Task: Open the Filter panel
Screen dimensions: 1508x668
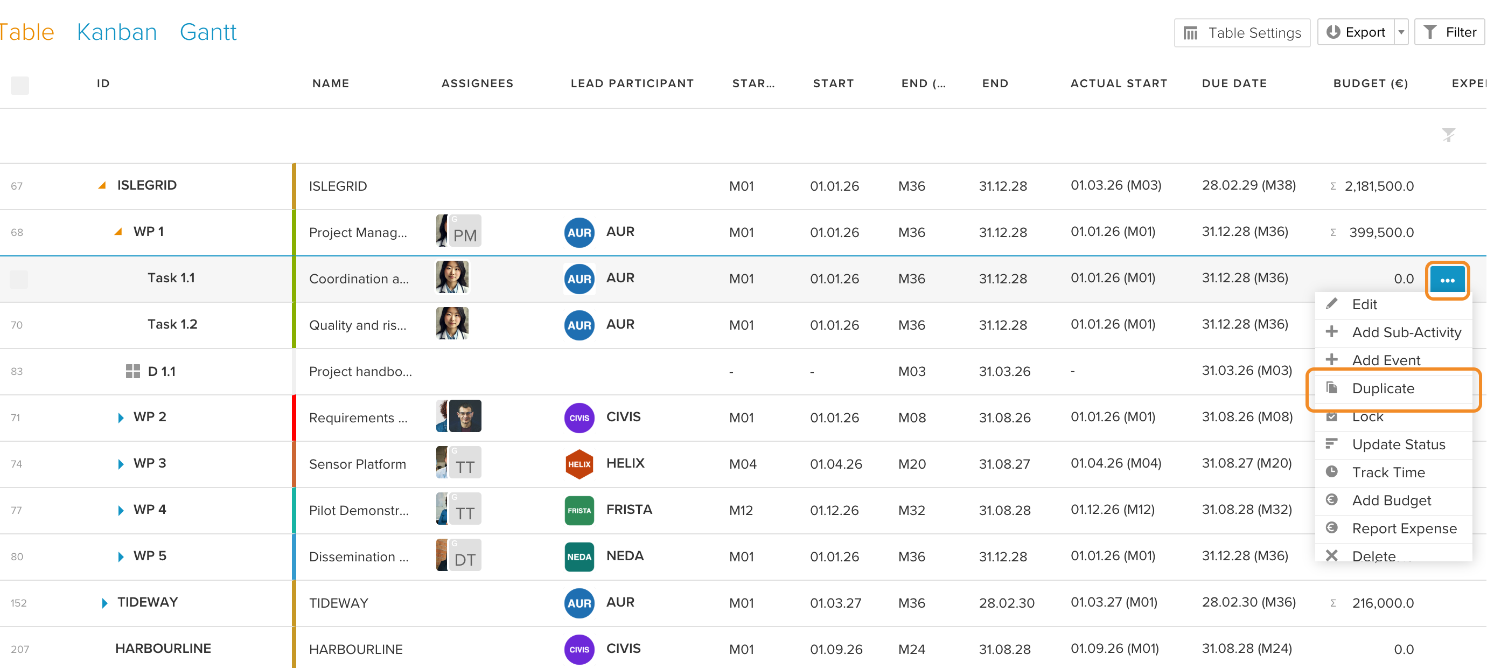Action: coord(1449,32)
